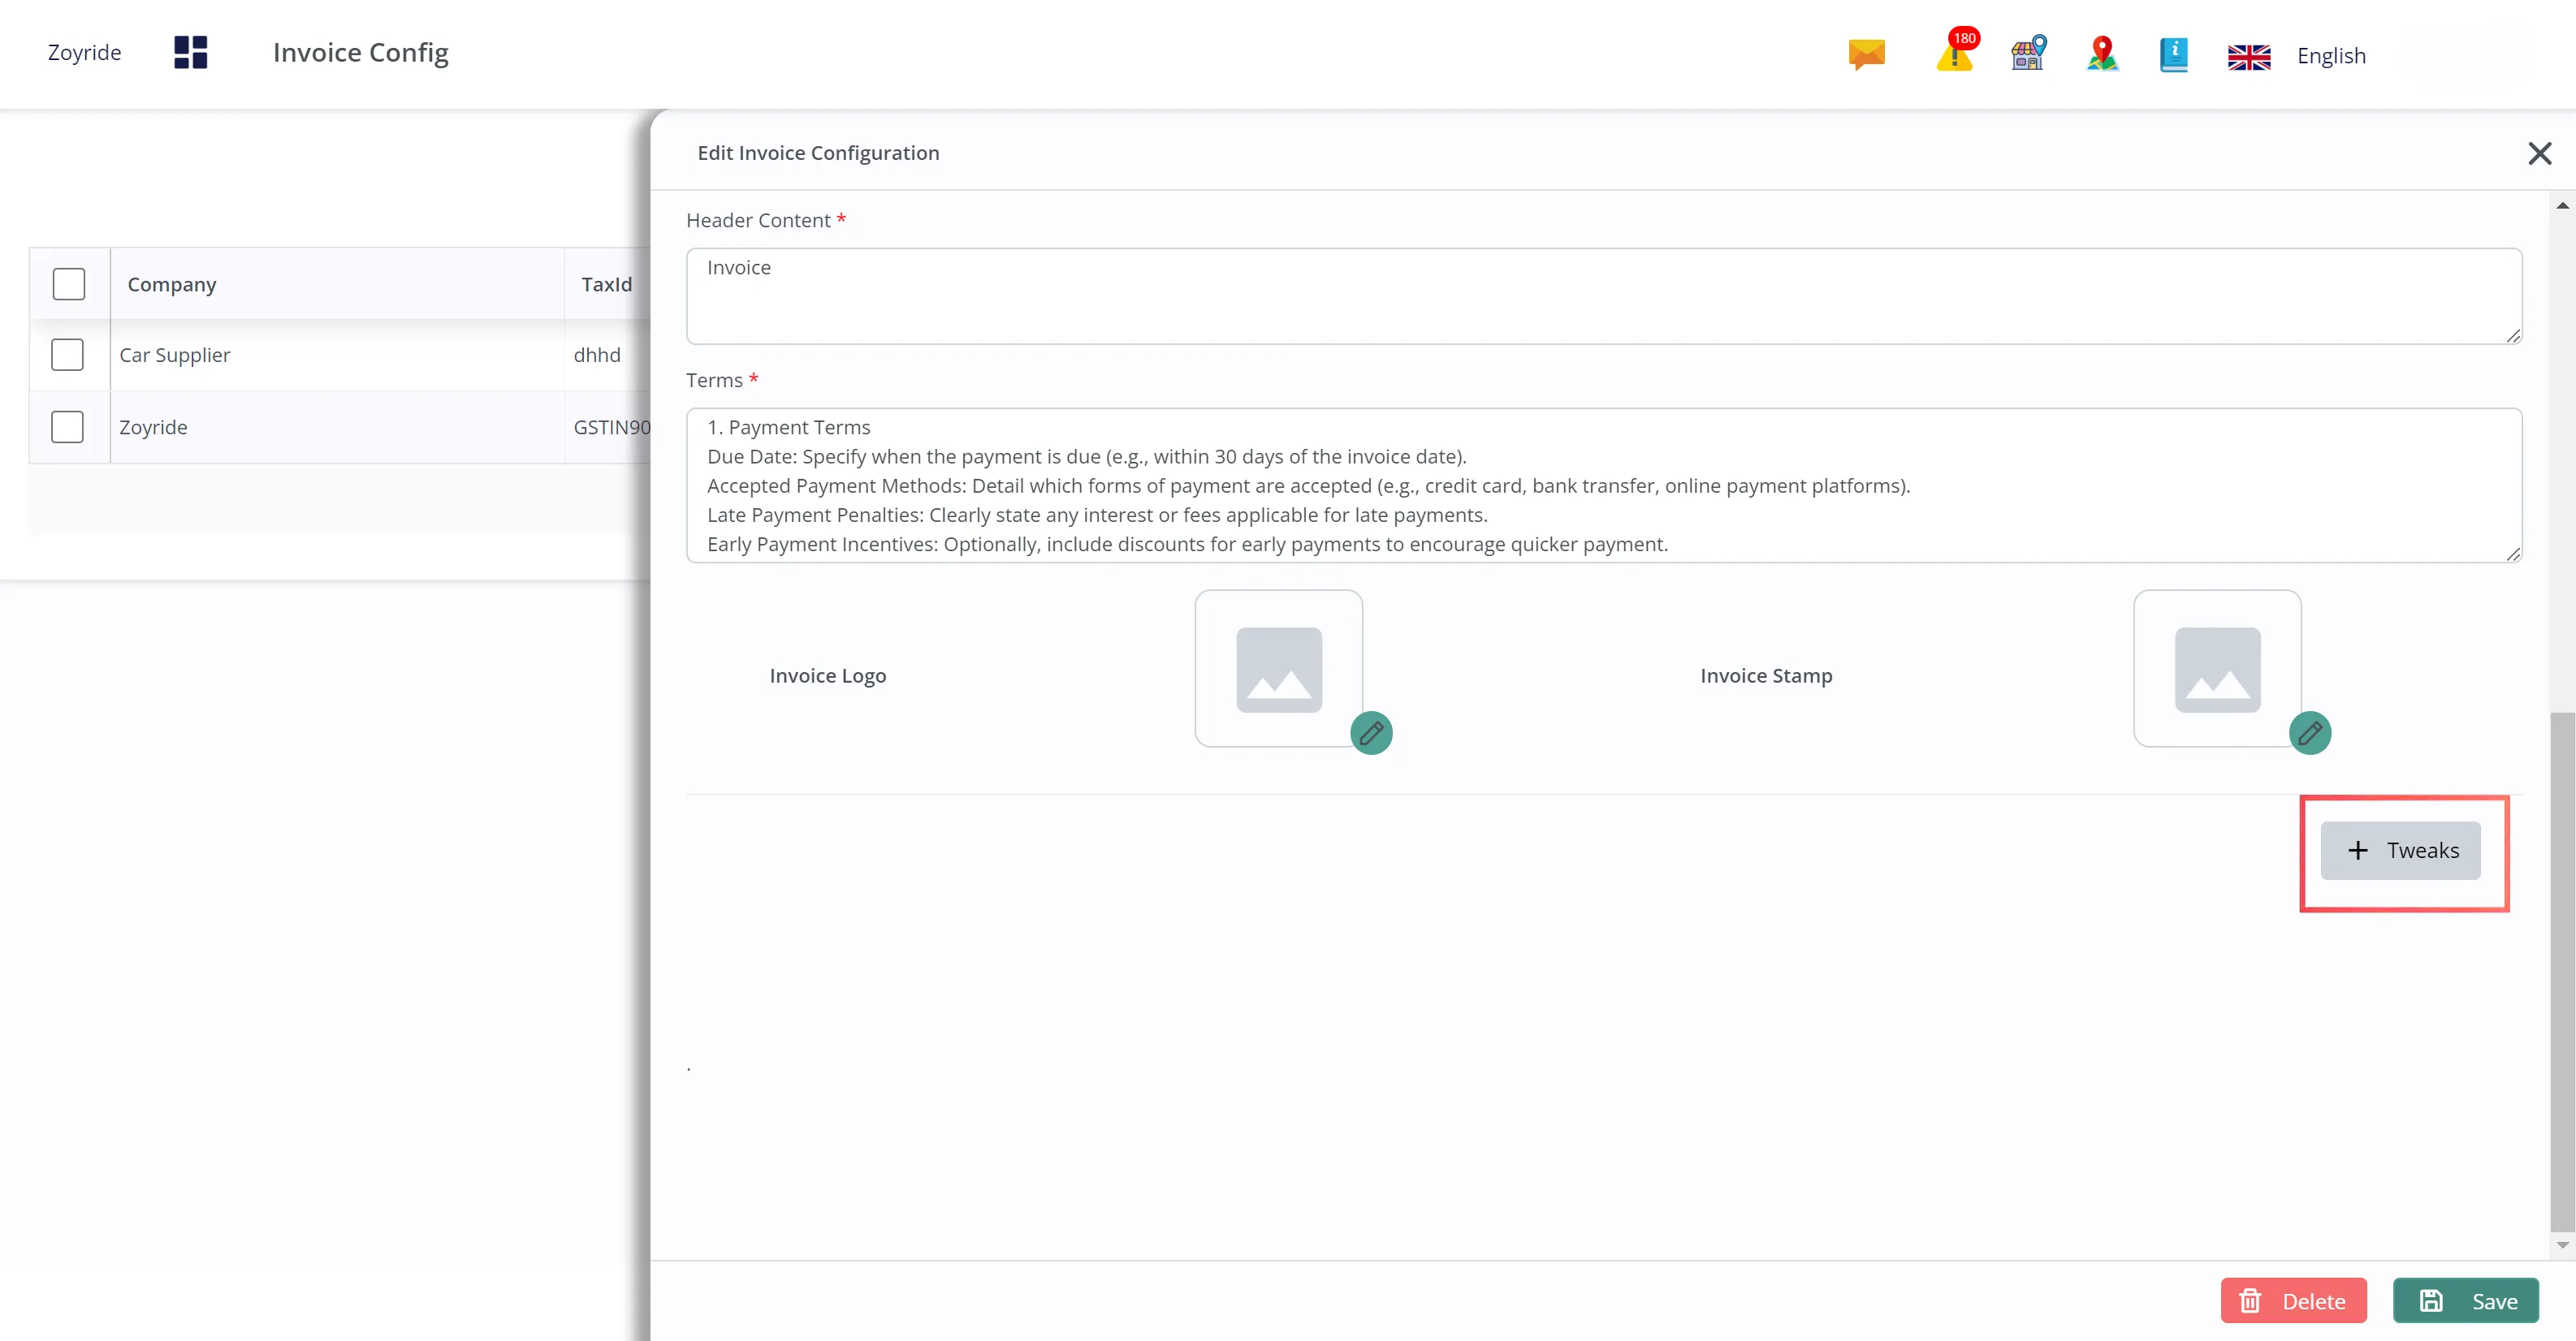
Task: Focus the Header Content text area
Action: (x=1604, y=295)
